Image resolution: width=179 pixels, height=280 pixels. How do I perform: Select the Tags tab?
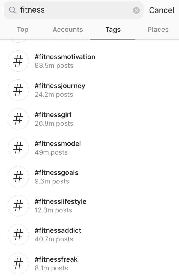[x=113, y=30]
